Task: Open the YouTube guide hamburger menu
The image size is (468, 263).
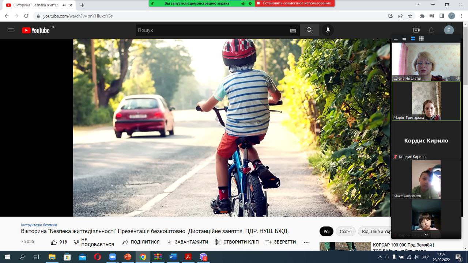Action: (11, 30)
